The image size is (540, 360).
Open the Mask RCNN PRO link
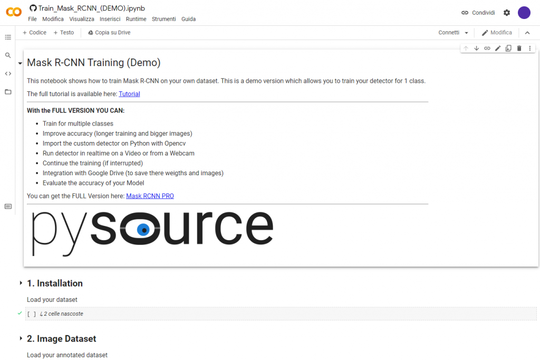[150, 196]
